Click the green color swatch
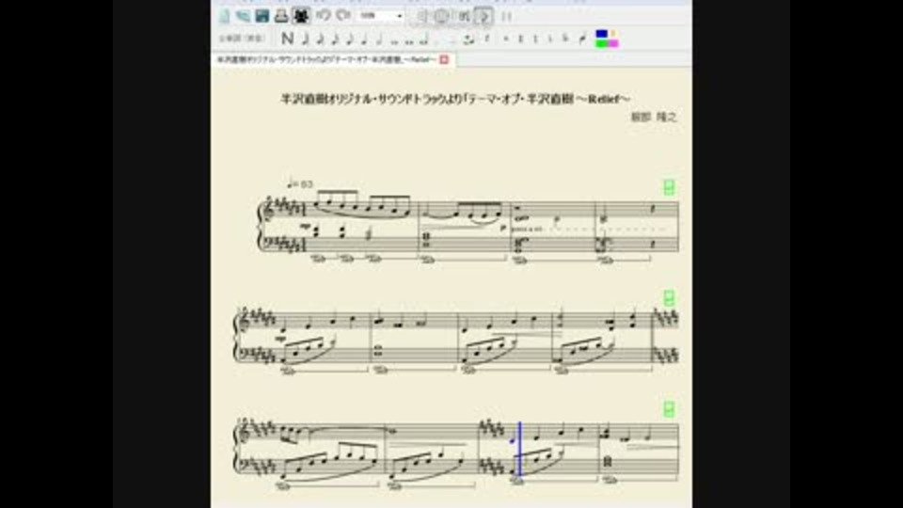Image resolution: width=903 pixels, height=508 pixels. (601, 43)
